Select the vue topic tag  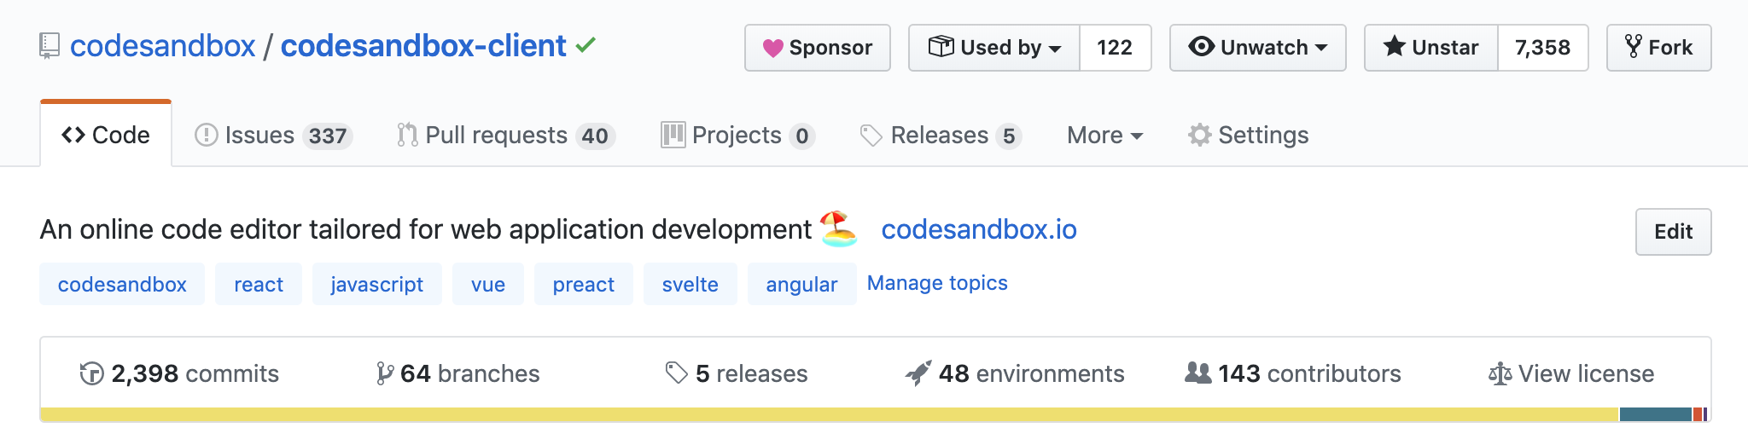(488, 284)
